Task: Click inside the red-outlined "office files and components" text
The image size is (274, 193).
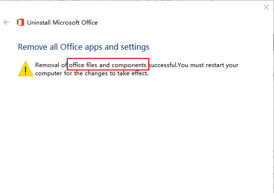Action: click(108, 65)
